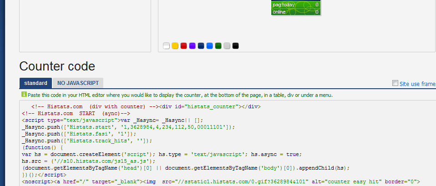Click the Counter code heading
436x186 pixels.
[57, 66]
